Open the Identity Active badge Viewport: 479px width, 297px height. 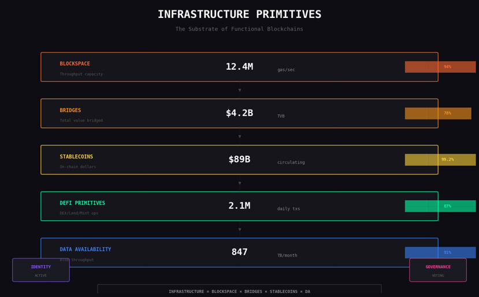pyautogui.click(x=41, y=270)
